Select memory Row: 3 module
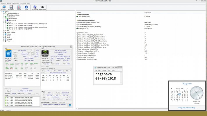This screenshot has width=207, height=116. click(20, 29)
